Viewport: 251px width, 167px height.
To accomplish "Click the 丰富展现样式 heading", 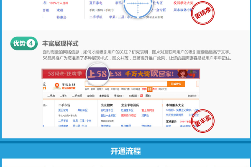I will [60, 43].
